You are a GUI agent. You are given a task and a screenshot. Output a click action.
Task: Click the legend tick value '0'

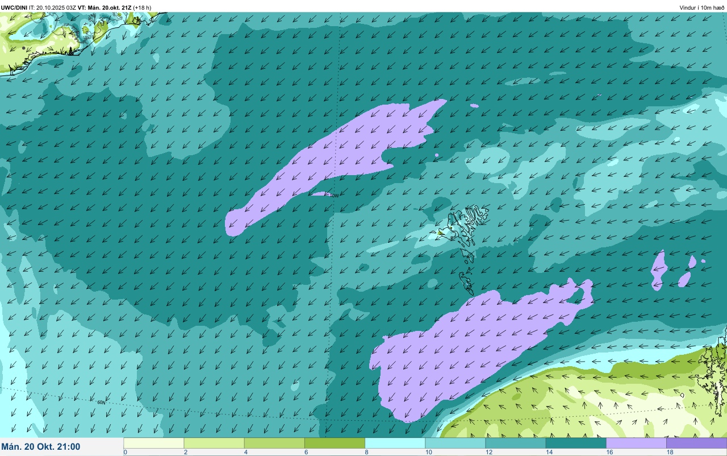click(x=125, y=452)
